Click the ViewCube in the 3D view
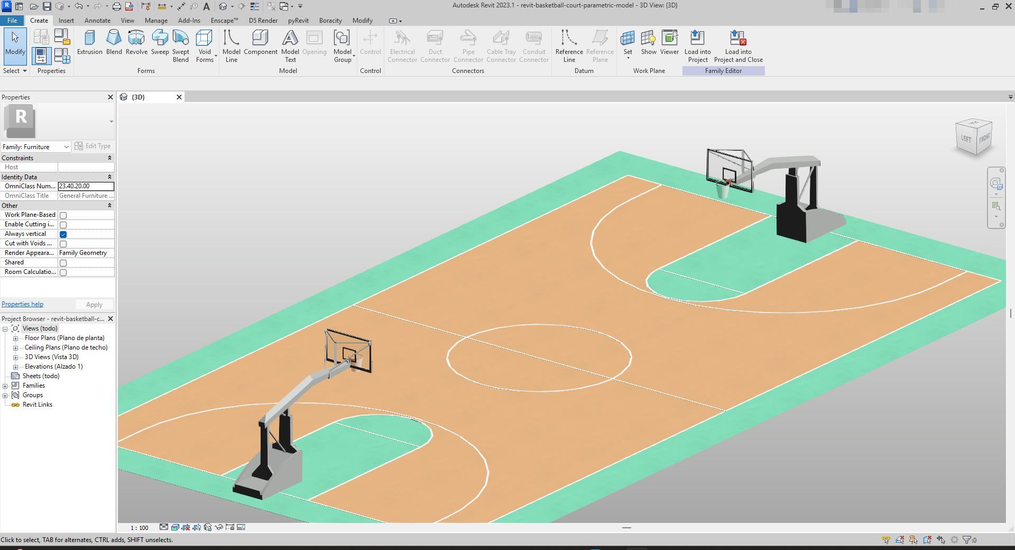Image resolution: width=1015 pixels, height=550 pixels. 974,138
